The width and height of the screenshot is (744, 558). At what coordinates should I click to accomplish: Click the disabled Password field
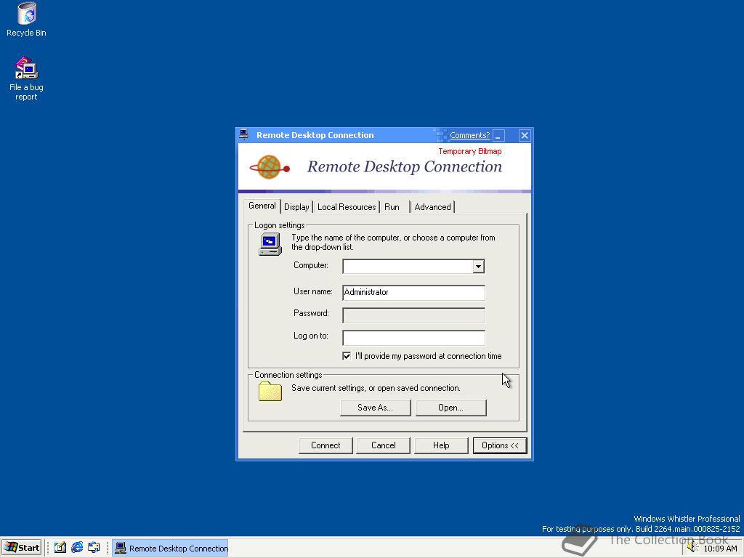(x=413, y=315)
